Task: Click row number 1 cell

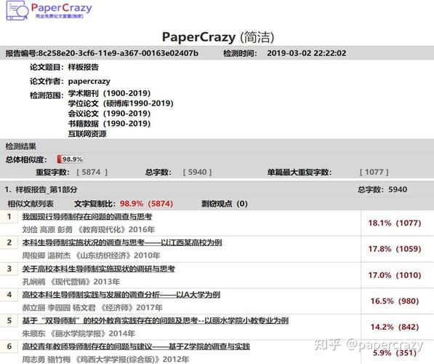Action: [x=9, y=216]
